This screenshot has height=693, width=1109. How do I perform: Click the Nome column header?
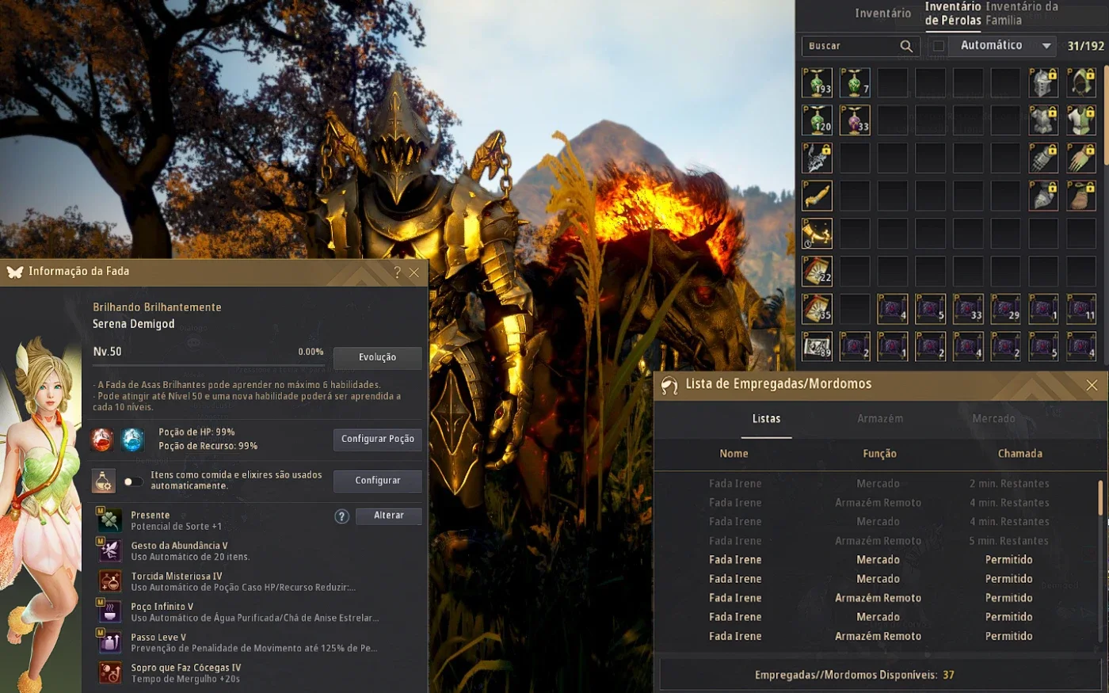tap(734, 454)
